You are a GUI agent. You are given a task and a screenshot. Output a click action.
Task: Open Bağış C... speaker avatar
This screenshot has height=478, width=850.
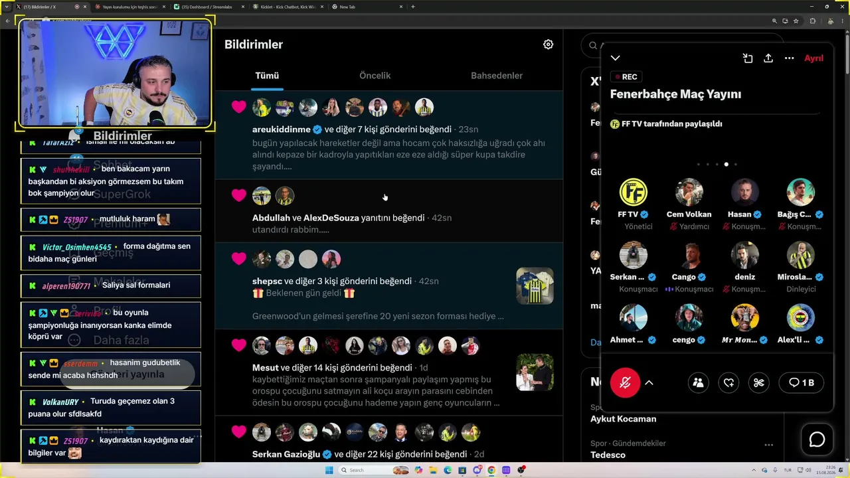(801, 193)
